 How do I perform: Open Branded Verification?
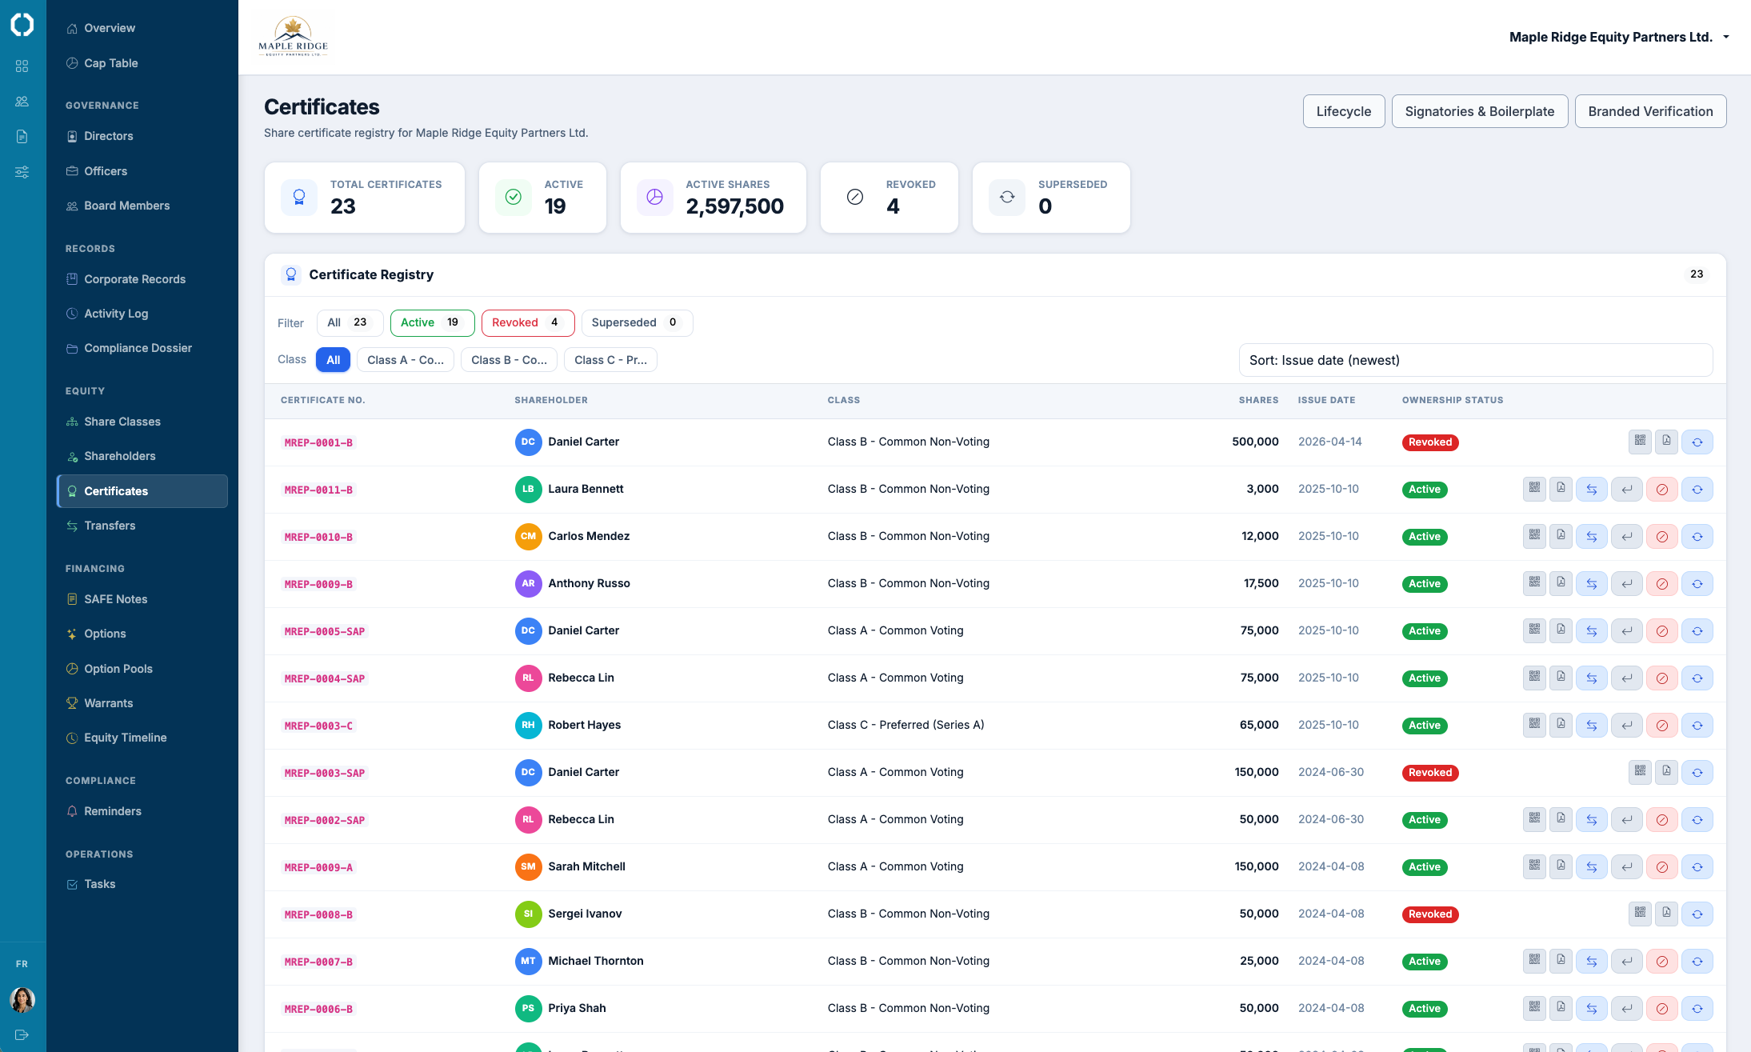(x=1650, y=111)
